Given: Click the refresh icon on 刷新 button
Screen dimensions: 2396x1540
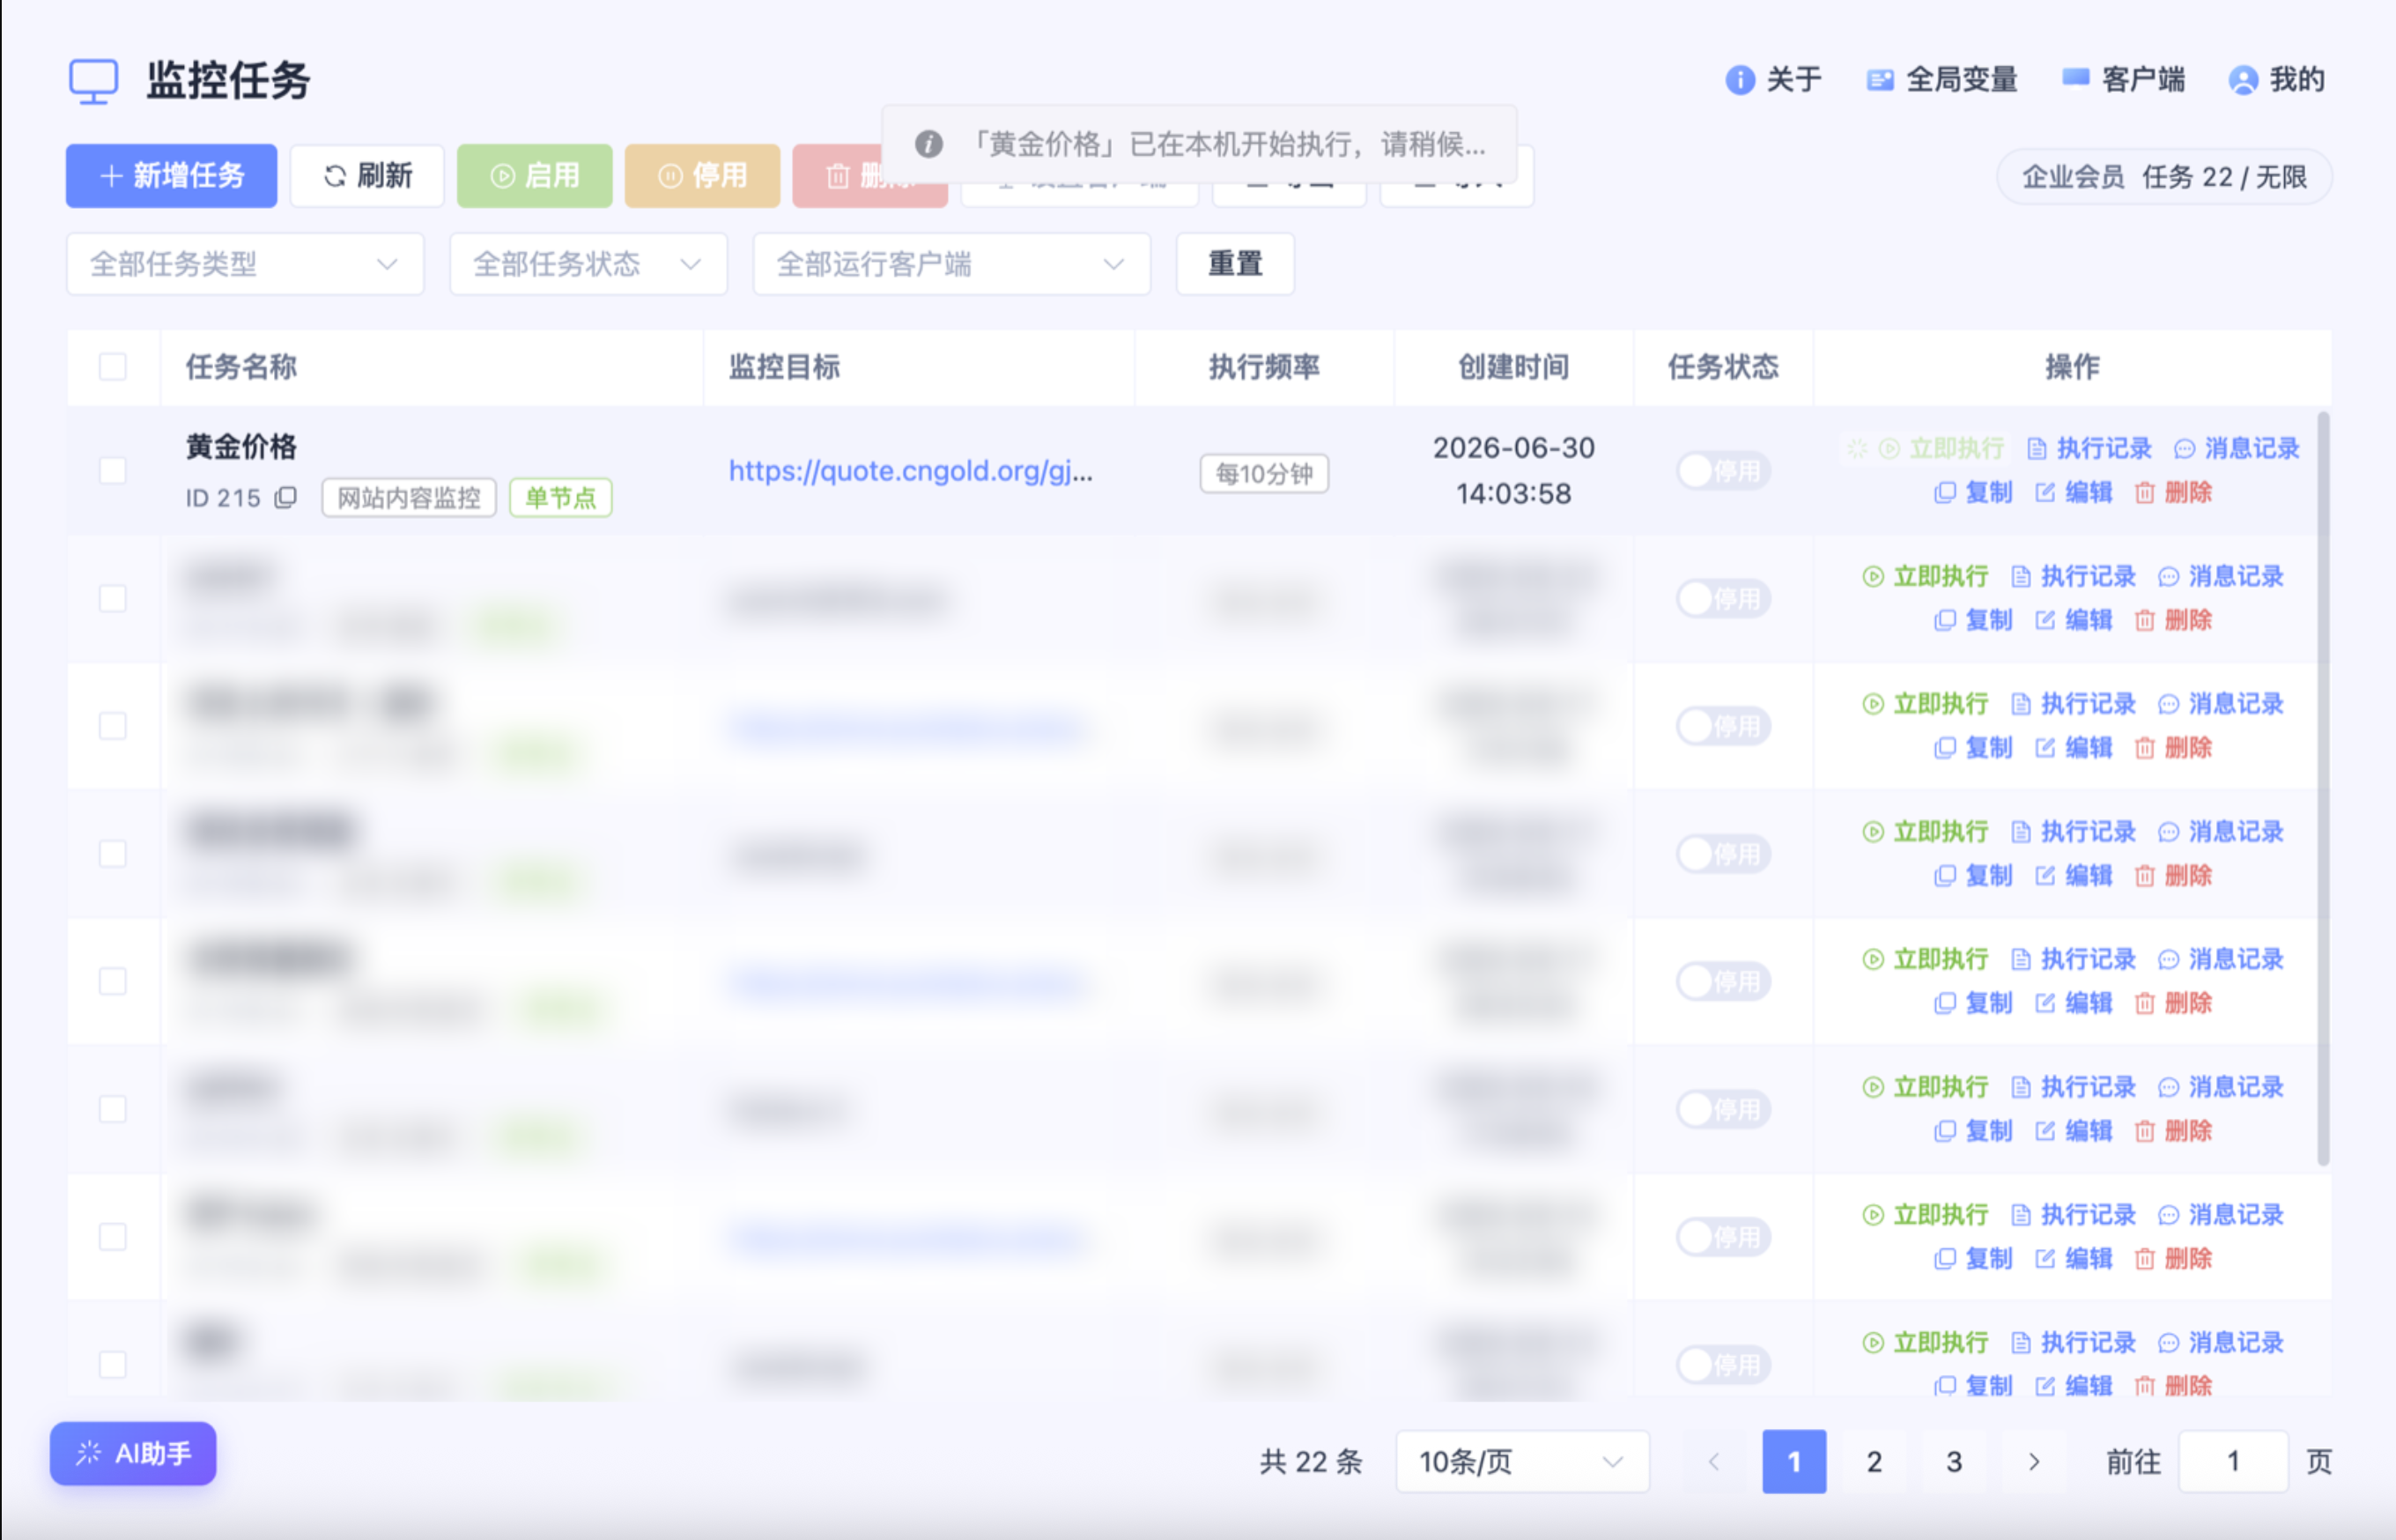Looking at the screenshot, I should point(335,176).
